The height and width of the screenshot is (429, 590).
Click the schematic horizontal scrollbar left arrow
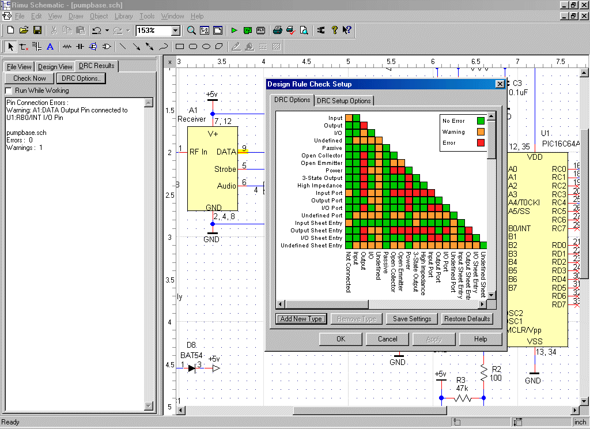tap(181, 411)
